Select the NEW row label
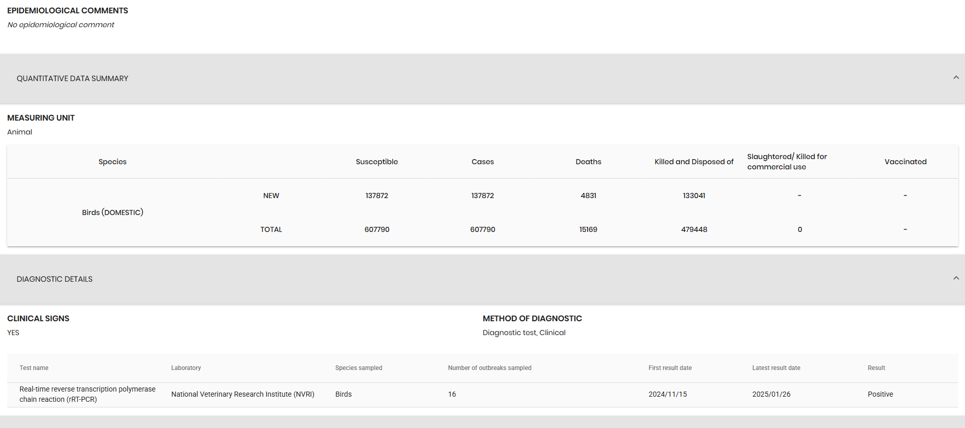Image resolution: width=965 pixels, height=428 pixels. [x=271, y=196]
